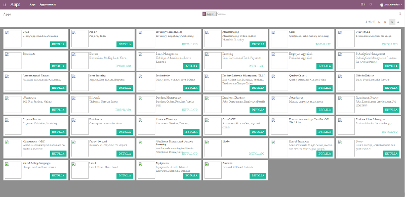Click the Manufacturing app thumbnail
The height and width of the screenshot is (197, 405).
[x=213, y=39]
